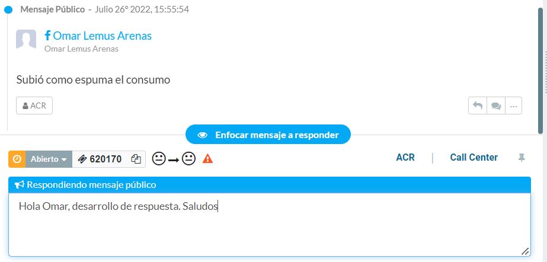Viewport: 547px width, 262px height.
Task: Click the ticket number 620170
Action: pos(105,159)
